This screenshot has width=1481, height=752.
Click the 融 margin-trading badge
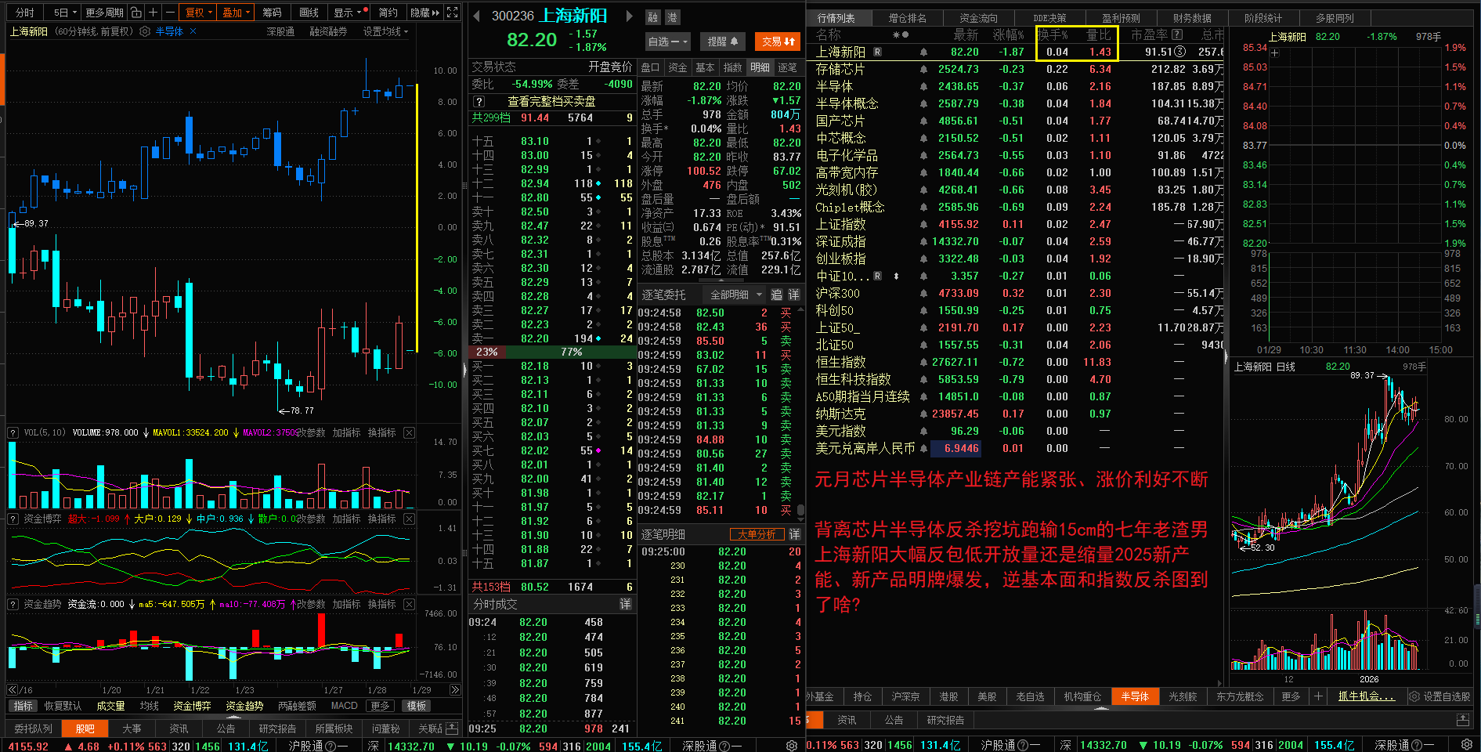tap(653, 17)
